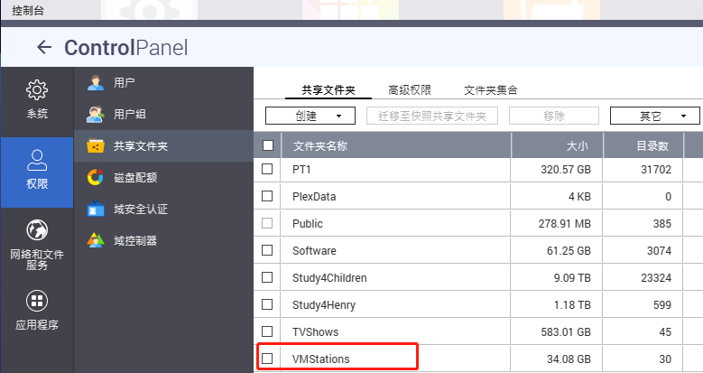Select the Study4Henry folder name
This screenshot has width=703, height=373.
click(x=324, y=305)
